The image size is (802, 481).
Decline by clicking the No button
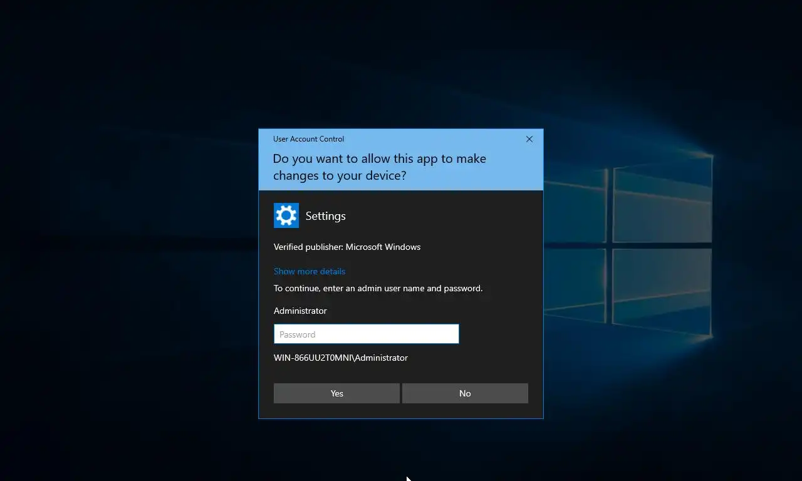(x=465, y=393)
